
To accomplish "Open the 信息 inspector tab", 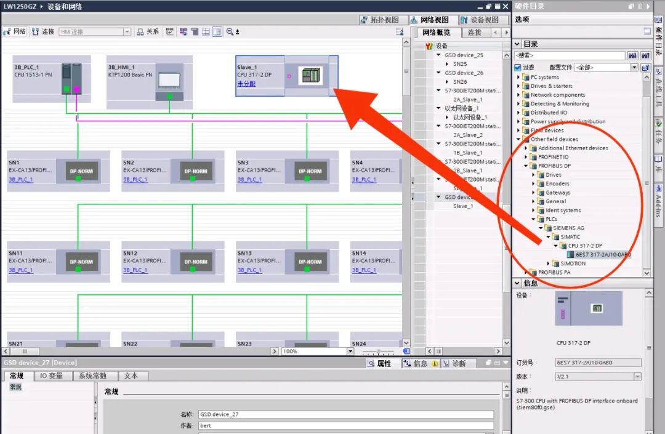I will [421, 363].
